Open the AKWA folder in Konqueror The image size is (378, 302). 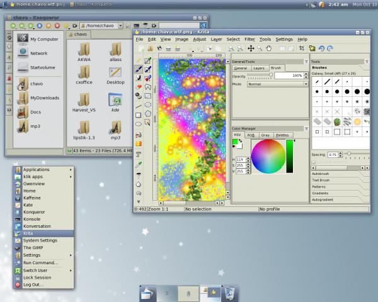tap(84, 52)
